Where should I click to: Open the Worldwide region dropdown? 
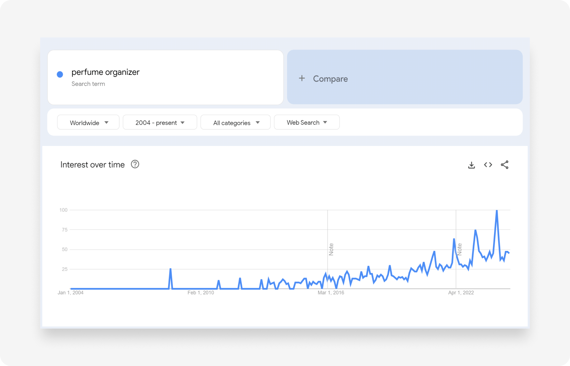tap(88, 123)
